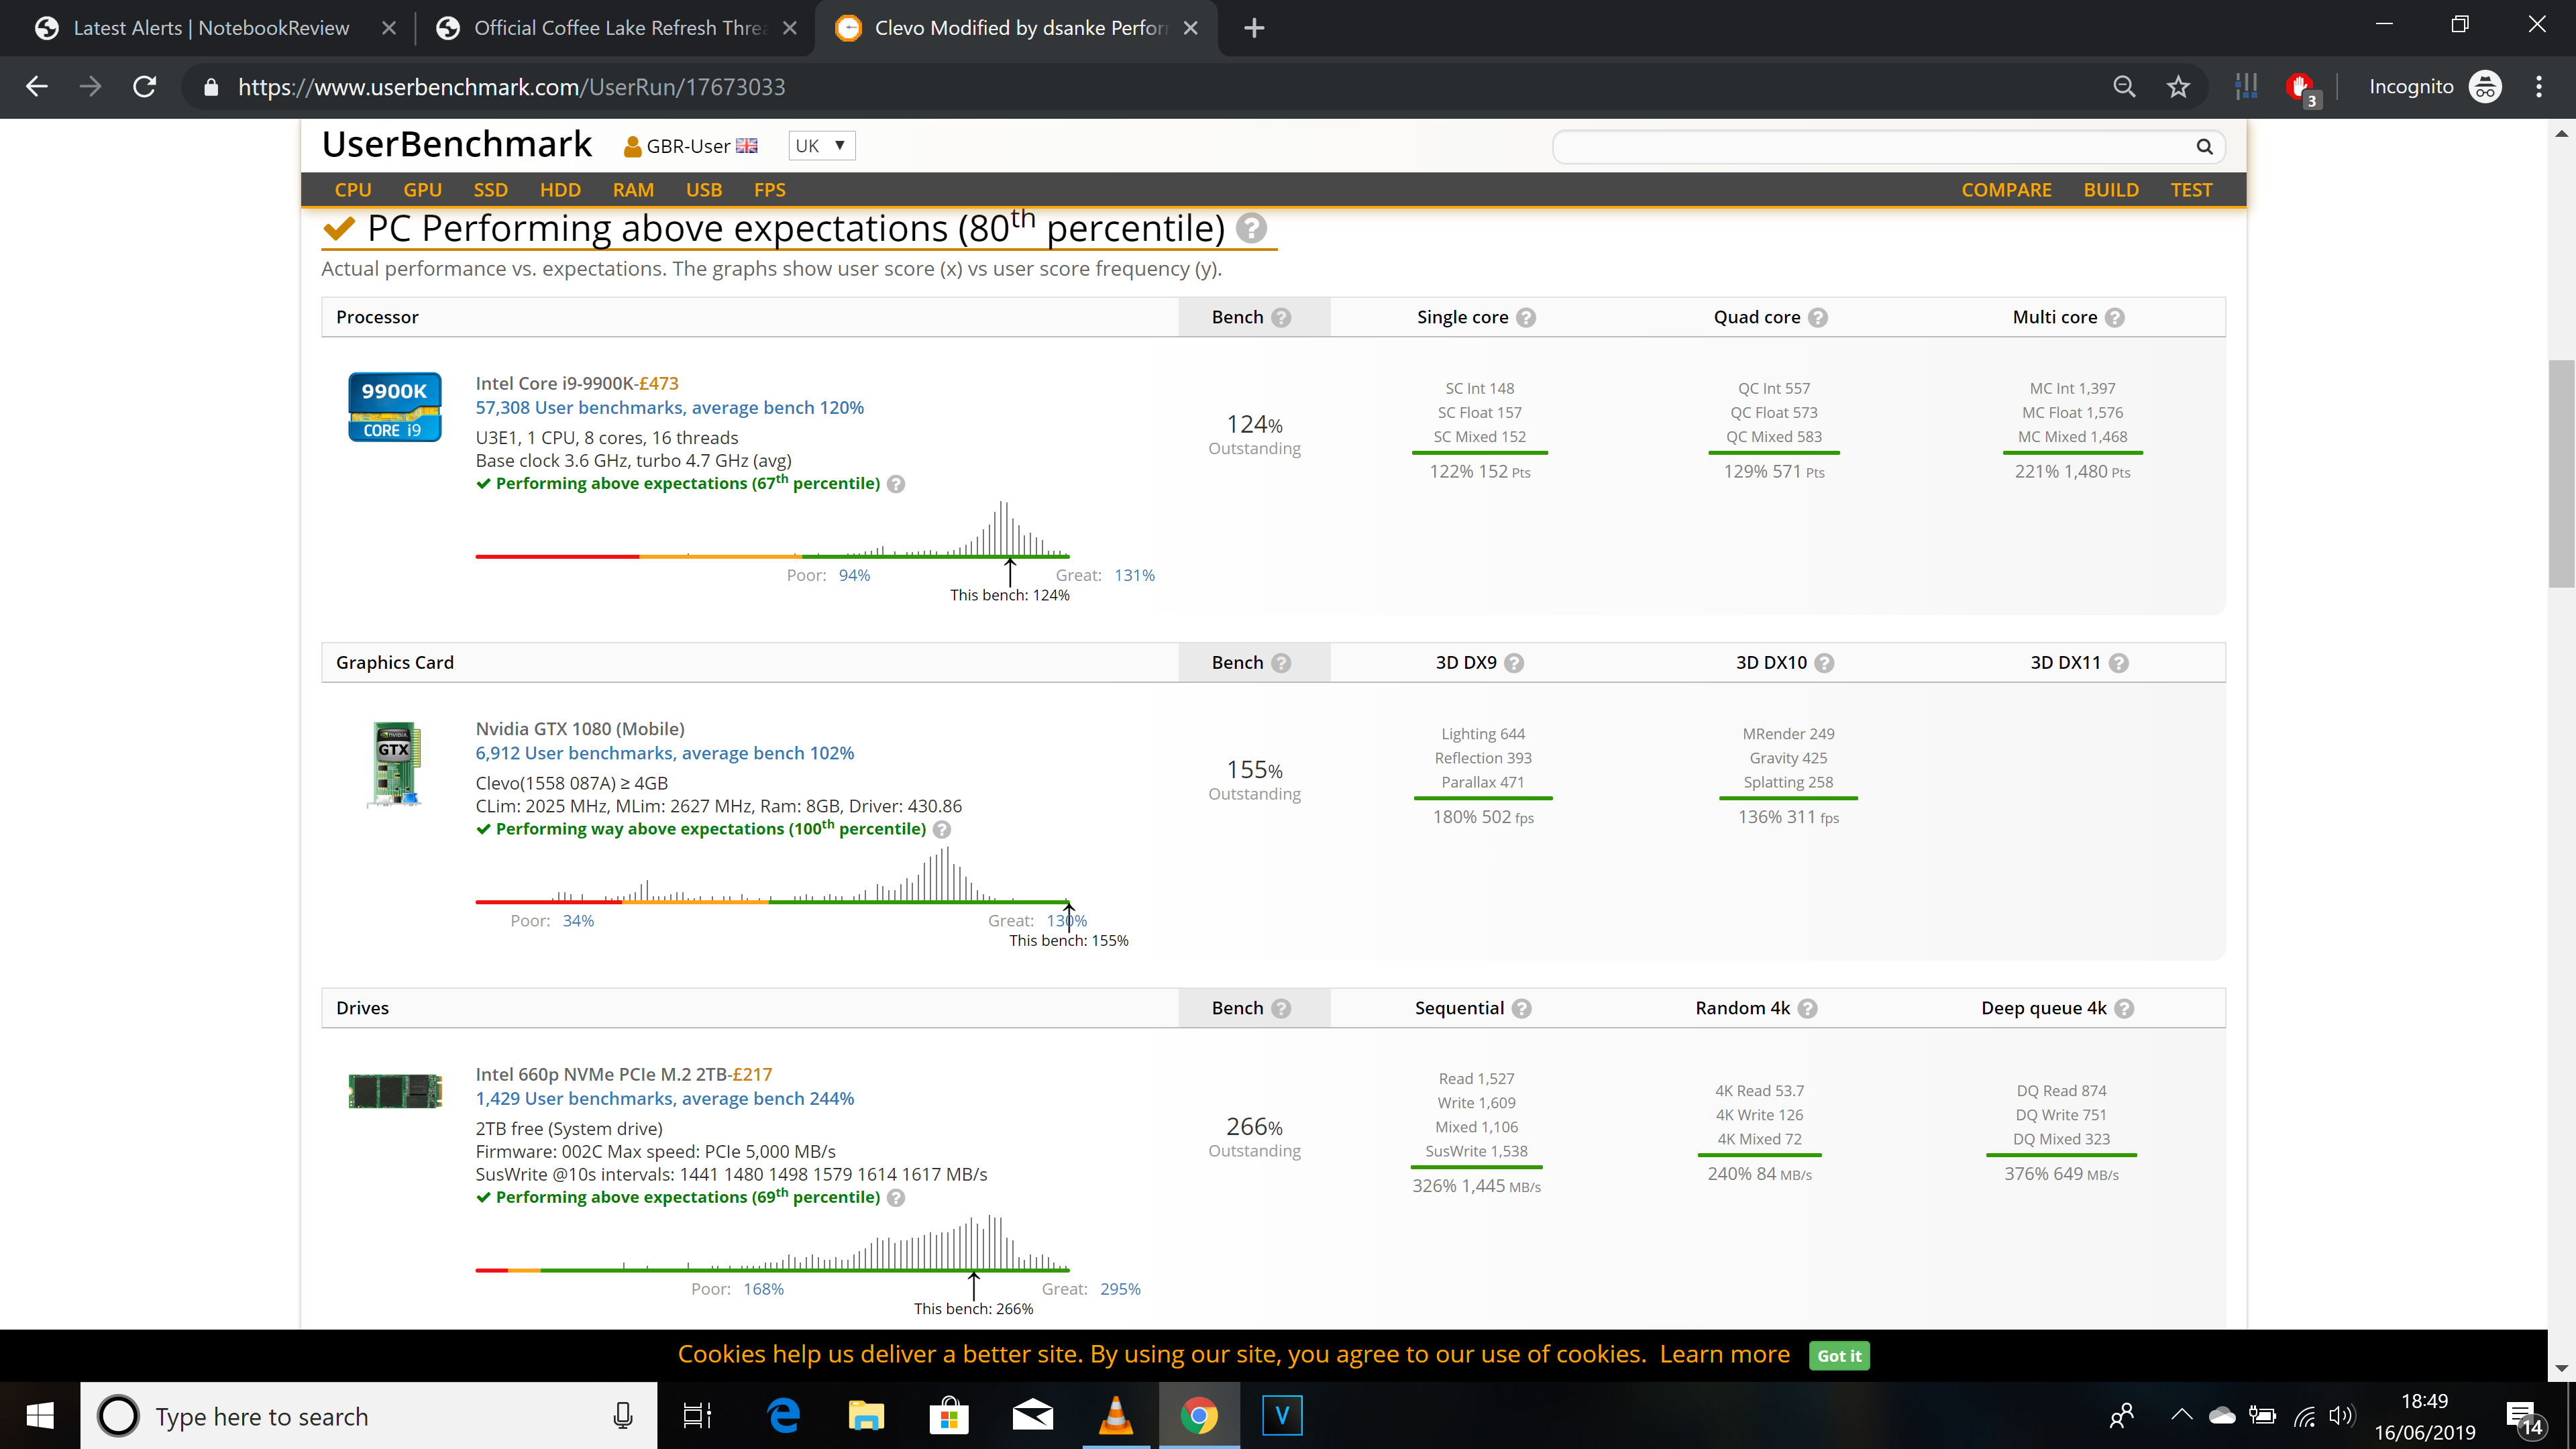The height and width of the screenshot is (1449, 2576).
Task: Click help icon beside Single core
Action: click(x=1526, y=318)
